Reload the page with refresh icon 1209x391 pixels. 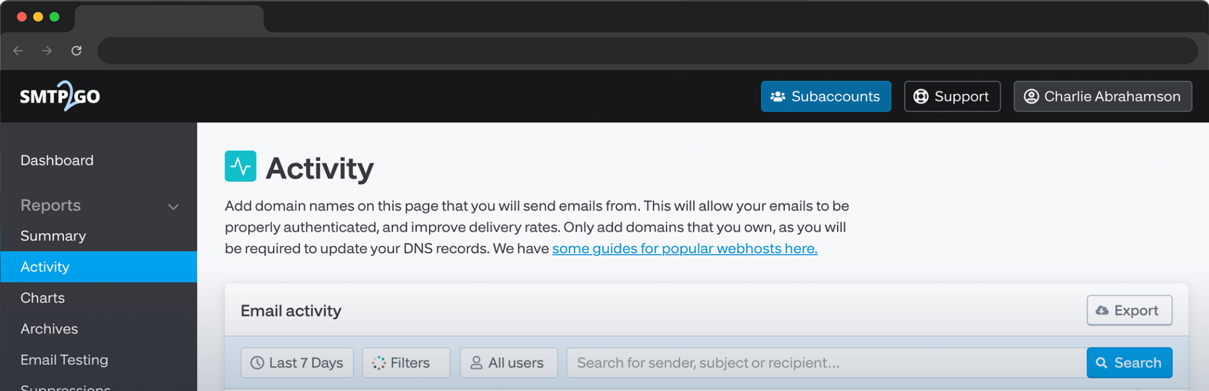[76, 51]
